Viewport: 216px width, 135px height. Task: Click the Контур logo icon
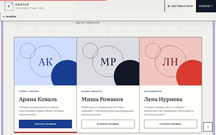(9, 6)
